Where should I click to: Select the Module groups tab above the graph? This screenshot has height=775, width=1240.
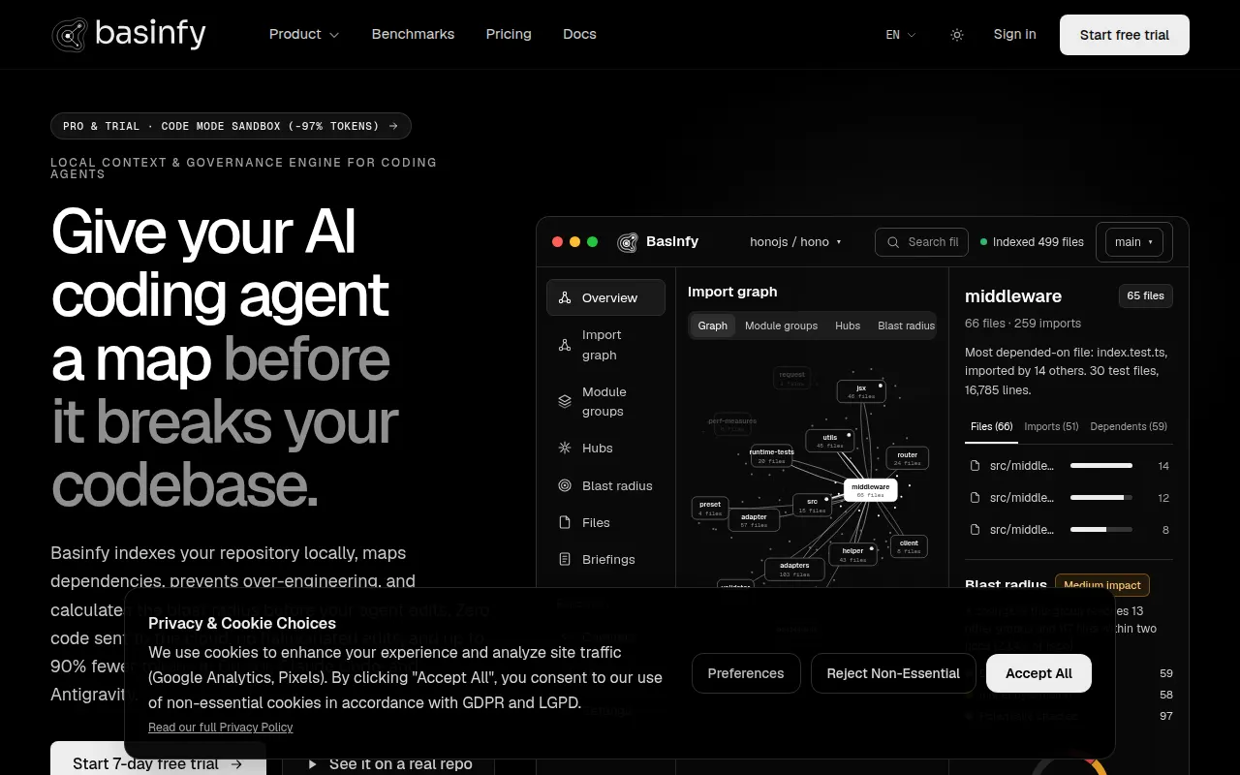coord(781,325)
